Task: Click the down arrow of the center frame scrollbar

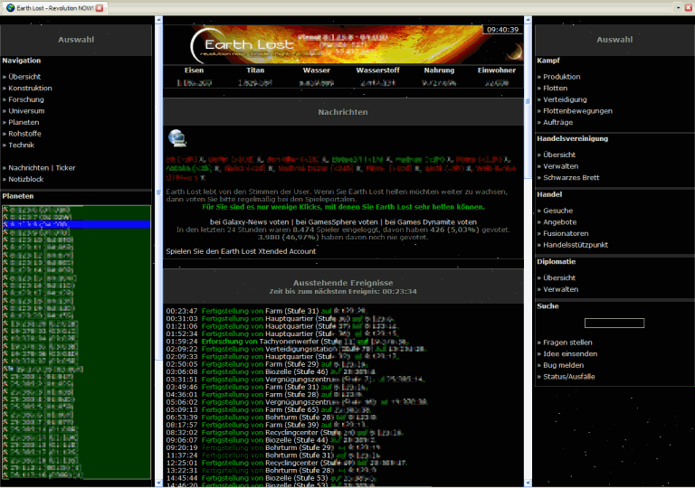Action: tap(528, 483)
